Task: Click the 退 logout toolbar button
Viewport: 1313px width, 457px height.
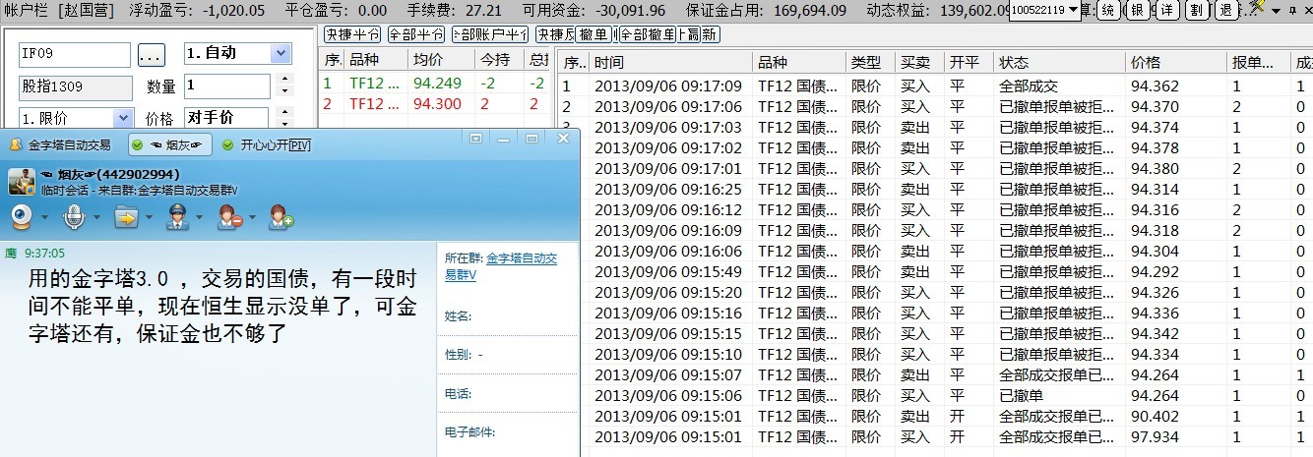Action: 1224,10
